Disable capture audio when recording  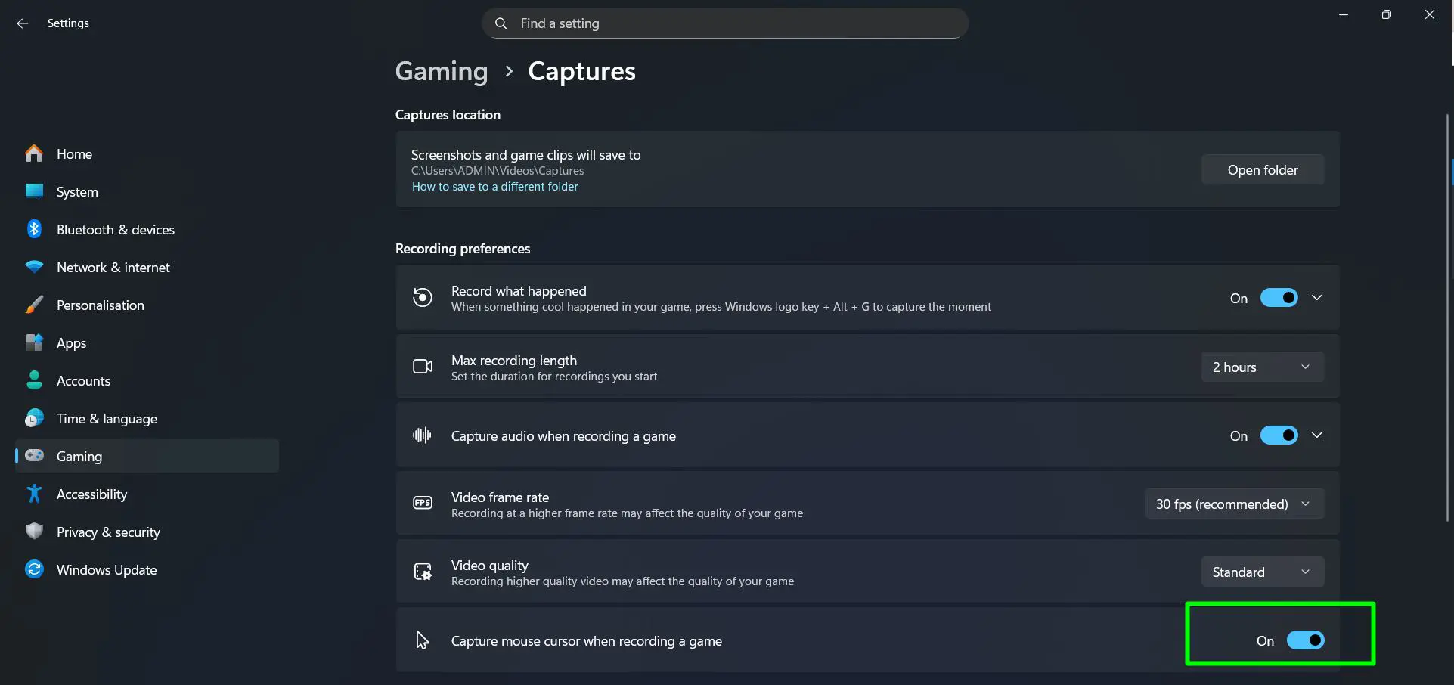(x=1279, y=435)
